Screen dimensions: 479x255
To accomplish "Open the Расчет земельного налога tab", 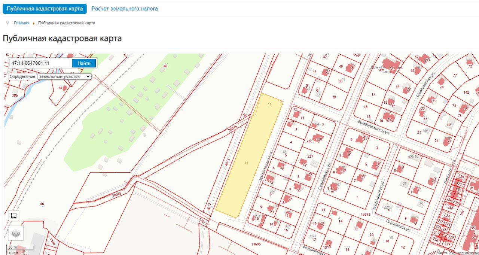I will tap(125, 9).
